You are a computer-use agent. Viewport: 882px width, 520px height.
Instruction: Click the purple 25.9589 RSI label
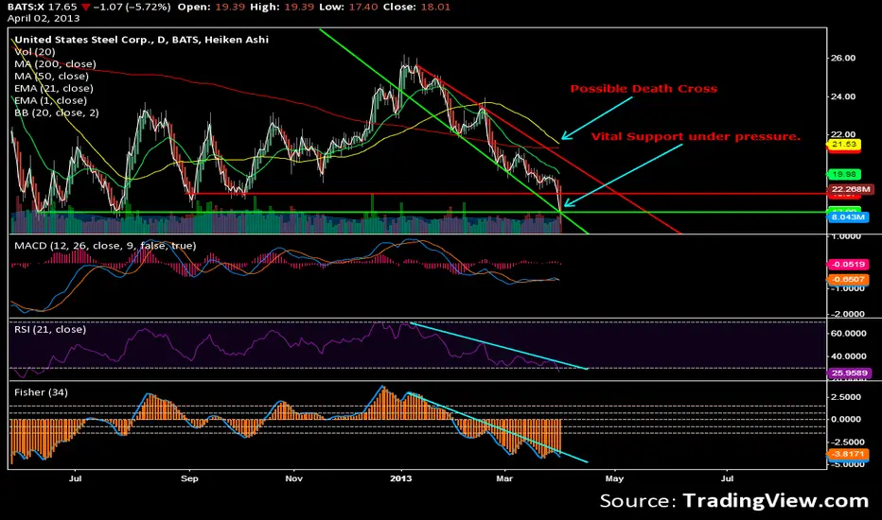[849, 373]
